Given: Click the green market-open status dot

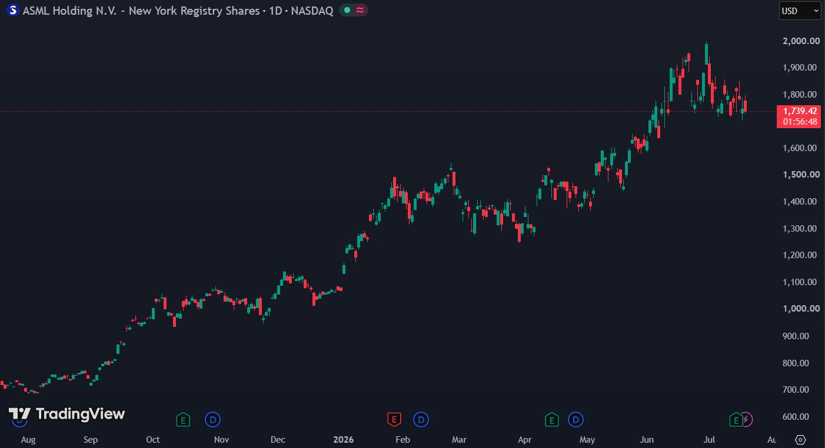Looking at the screenshot, I should click(347, 10).
